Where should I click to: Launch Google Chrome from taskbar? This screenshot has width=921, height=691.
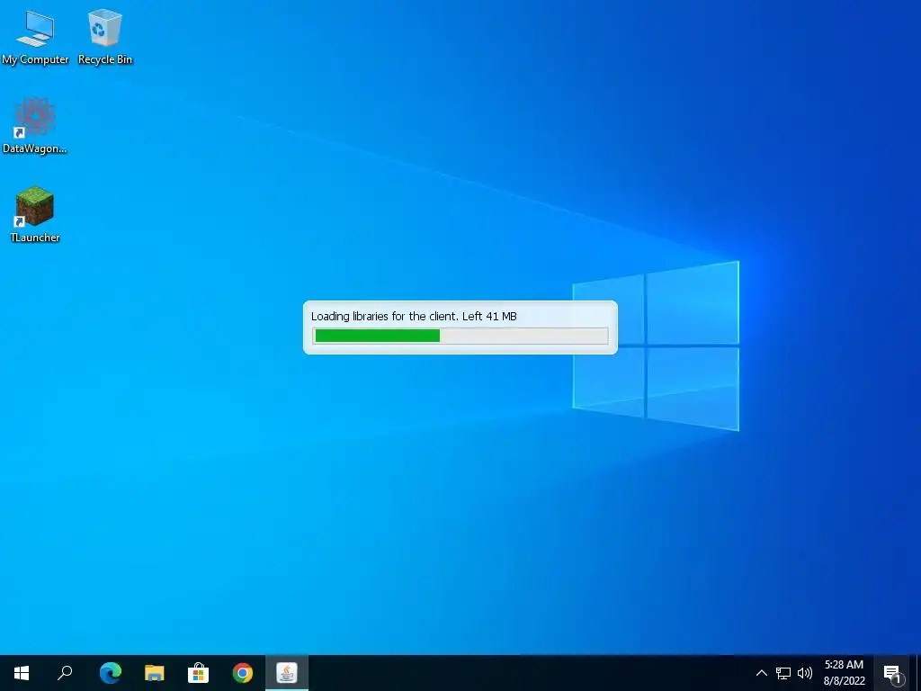(x=243, y=673)
